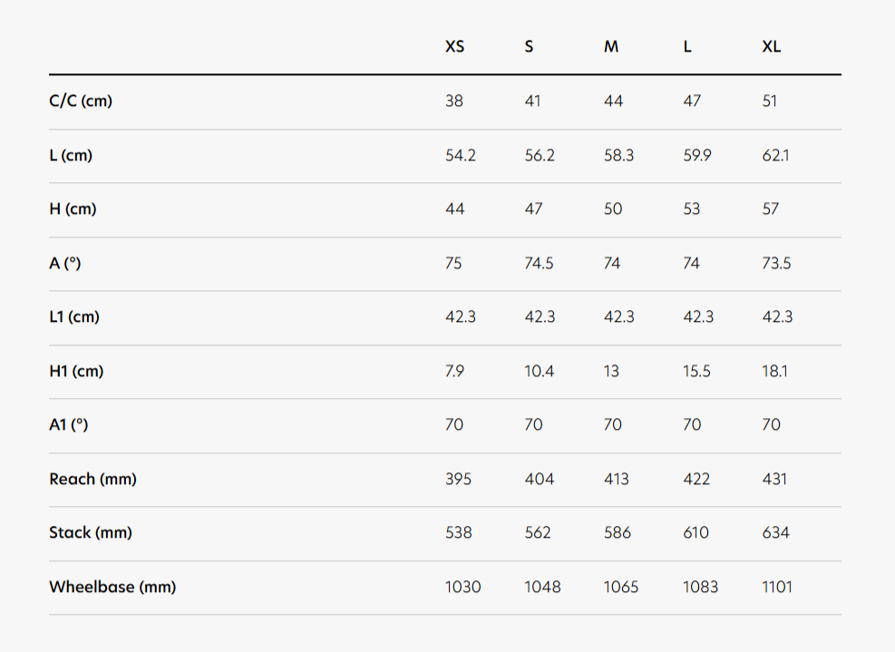The image size is (895, 652).
Task: Click the L1 (cm) row label
Action: 74,316
